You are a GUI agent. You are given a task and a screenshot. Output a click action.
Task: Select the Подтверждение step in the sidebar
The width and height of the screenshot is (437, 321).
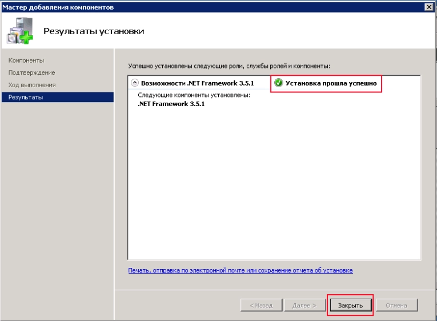pyautogui.click(x=32, y=72)
